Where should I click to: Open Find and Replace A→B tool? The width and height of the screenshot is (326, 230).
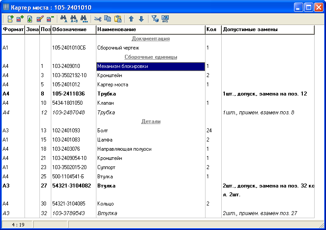coord(74,19)
